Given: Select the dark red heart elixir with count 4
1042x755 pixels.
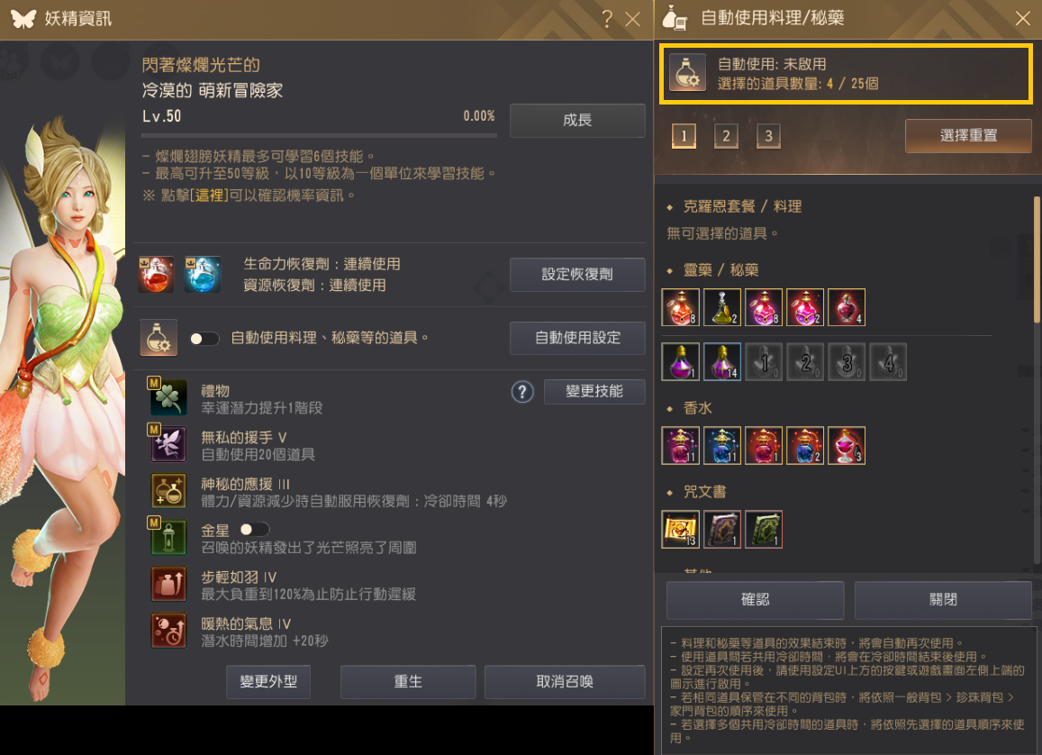Looking at the screenshot, I should (x=847, y=308).
